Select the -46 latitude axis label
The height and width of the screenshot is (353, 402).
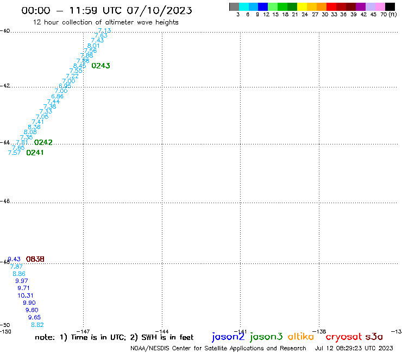coord(5,201)
